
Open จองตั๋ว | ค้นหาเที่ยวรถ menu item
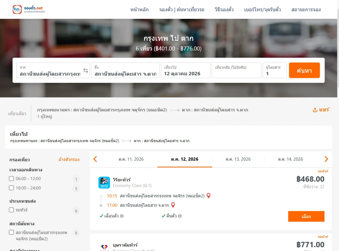(x=182, y=10)
